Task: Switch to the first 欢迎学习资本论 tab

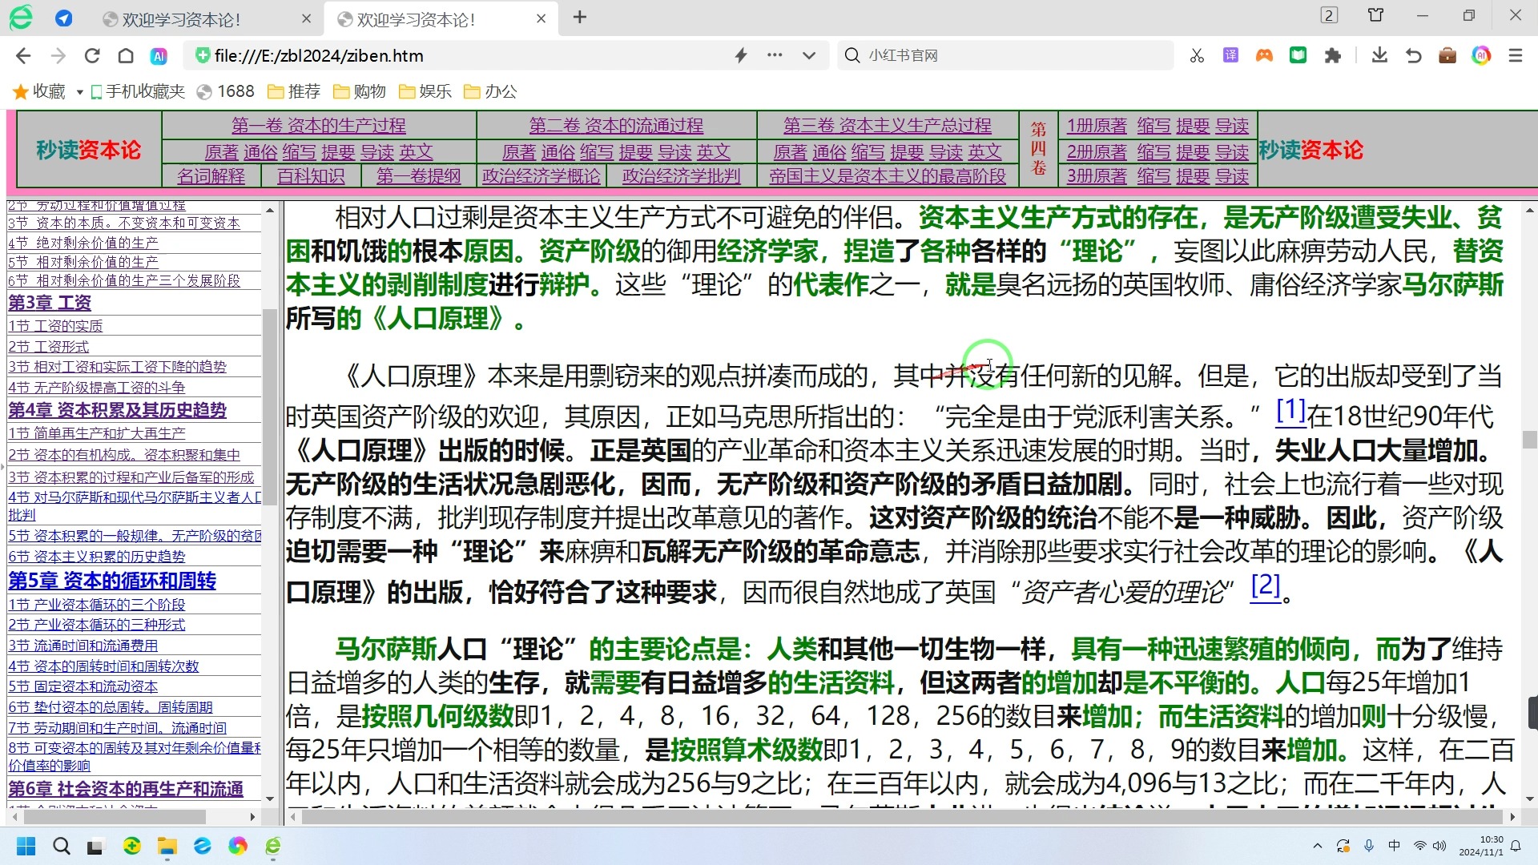Action: [207, 19]
